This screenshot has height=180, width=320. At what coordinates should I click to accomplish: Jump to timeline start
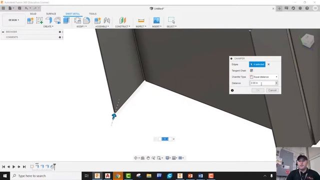point(3,166)
